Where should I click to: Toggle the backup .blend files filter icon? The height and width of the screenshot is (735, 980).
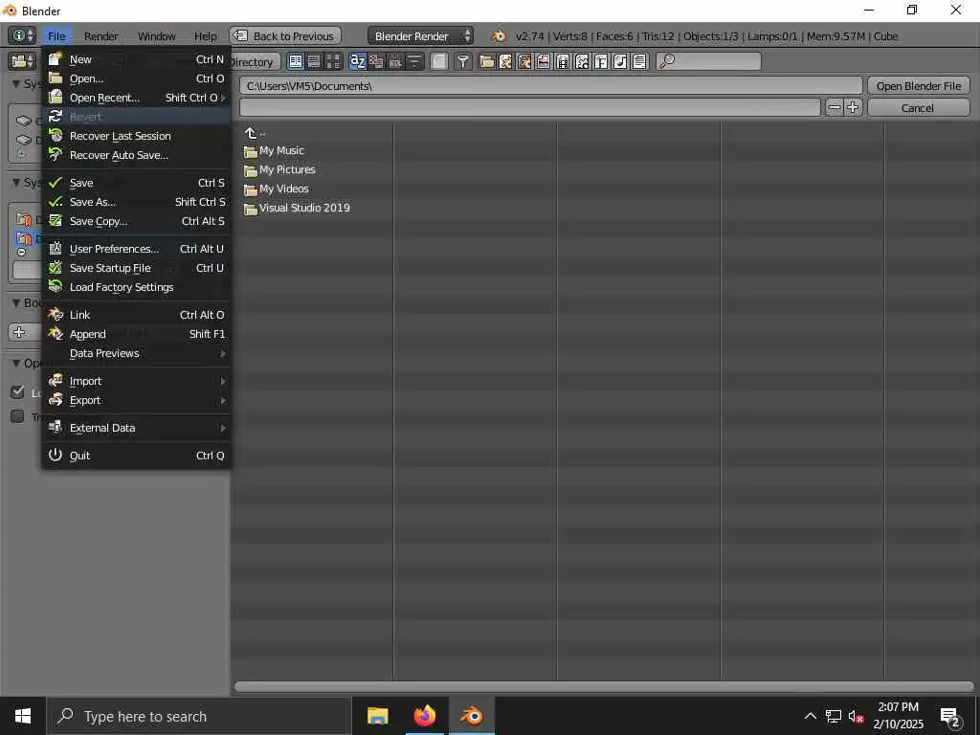525,61
